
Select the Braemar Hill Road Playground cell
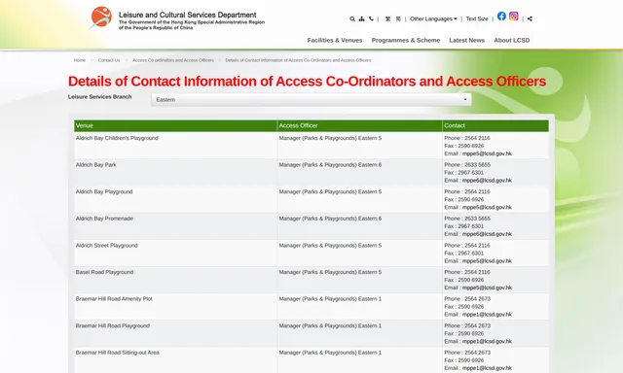[175, 333]
